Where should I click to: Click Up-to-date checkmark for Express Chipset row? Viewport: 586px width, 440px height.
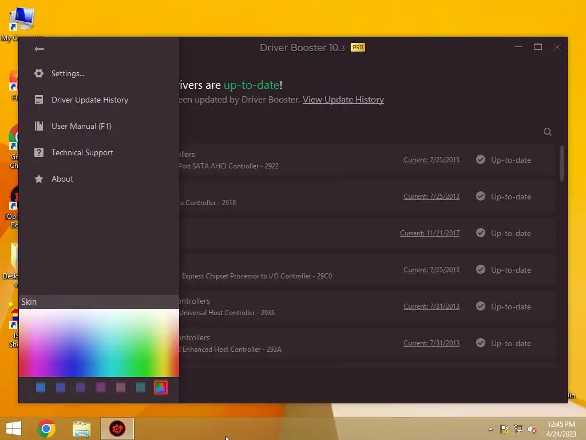coord(481,270)
